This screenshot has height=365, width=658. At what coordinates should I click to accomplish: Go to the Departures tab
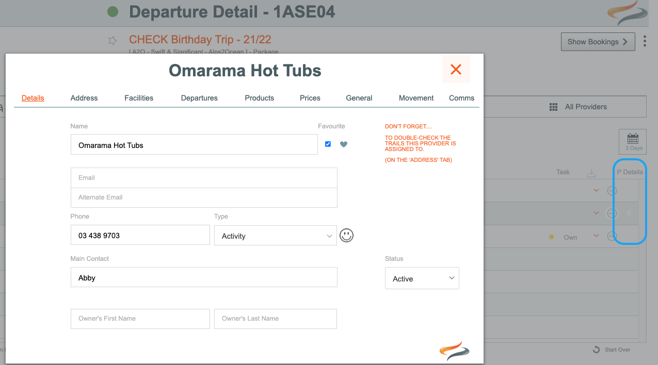coord(199,98)
